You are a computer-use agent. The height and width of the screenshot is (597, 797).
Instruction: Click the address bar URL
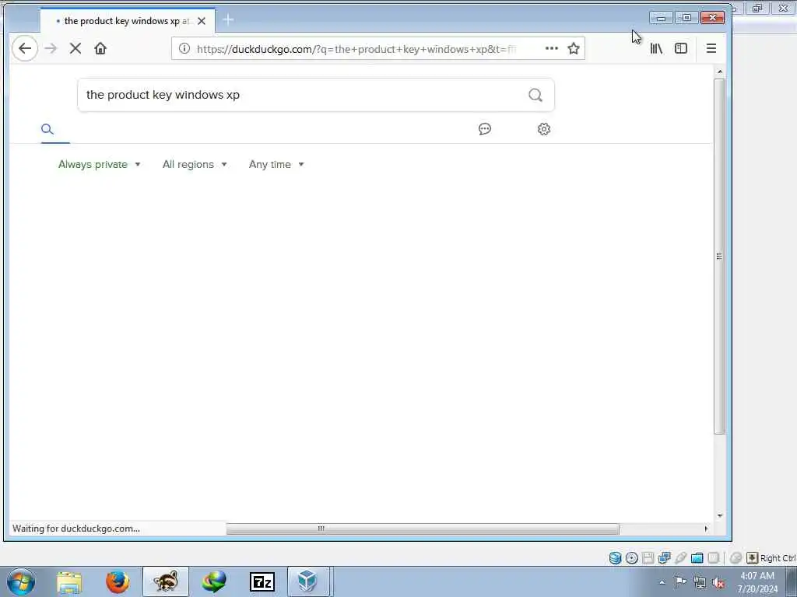point(356,49)
